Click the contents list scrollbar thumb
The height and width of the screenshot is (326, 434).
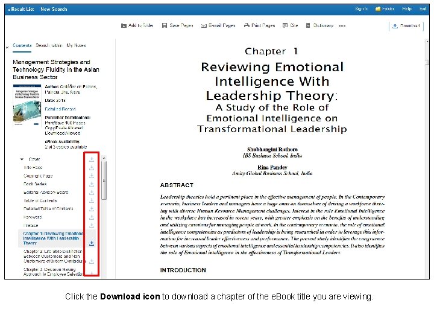click(104, 181)
